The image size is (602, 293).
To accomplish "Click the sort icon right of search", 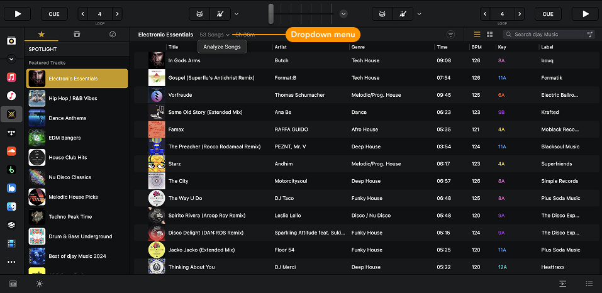I will [589, 35].
